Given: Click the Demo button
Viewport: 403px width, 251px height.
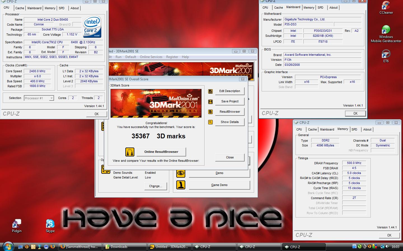Looking at the screenshot, I should (219, 173).
